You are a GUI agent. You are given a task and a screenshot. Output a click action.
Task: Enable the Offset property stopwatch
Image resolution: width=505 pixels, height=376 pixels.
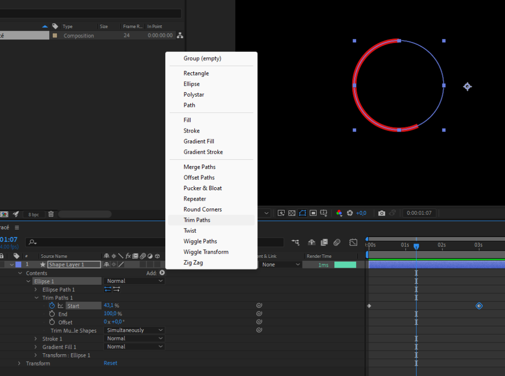click(52, 322)
